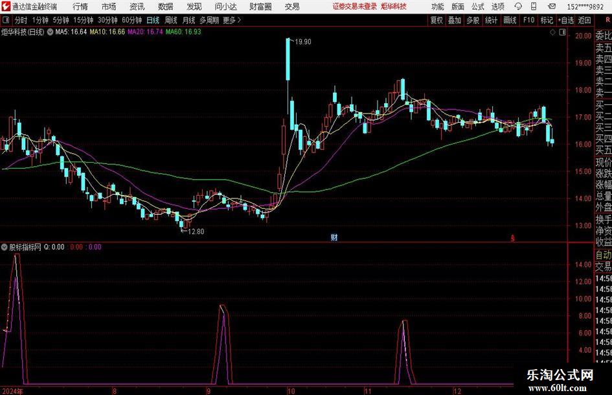Expand dropdown arrow beside 炬华科技(日线)
The height and width of the screenshot is (395, 612).
pos(50,32)
